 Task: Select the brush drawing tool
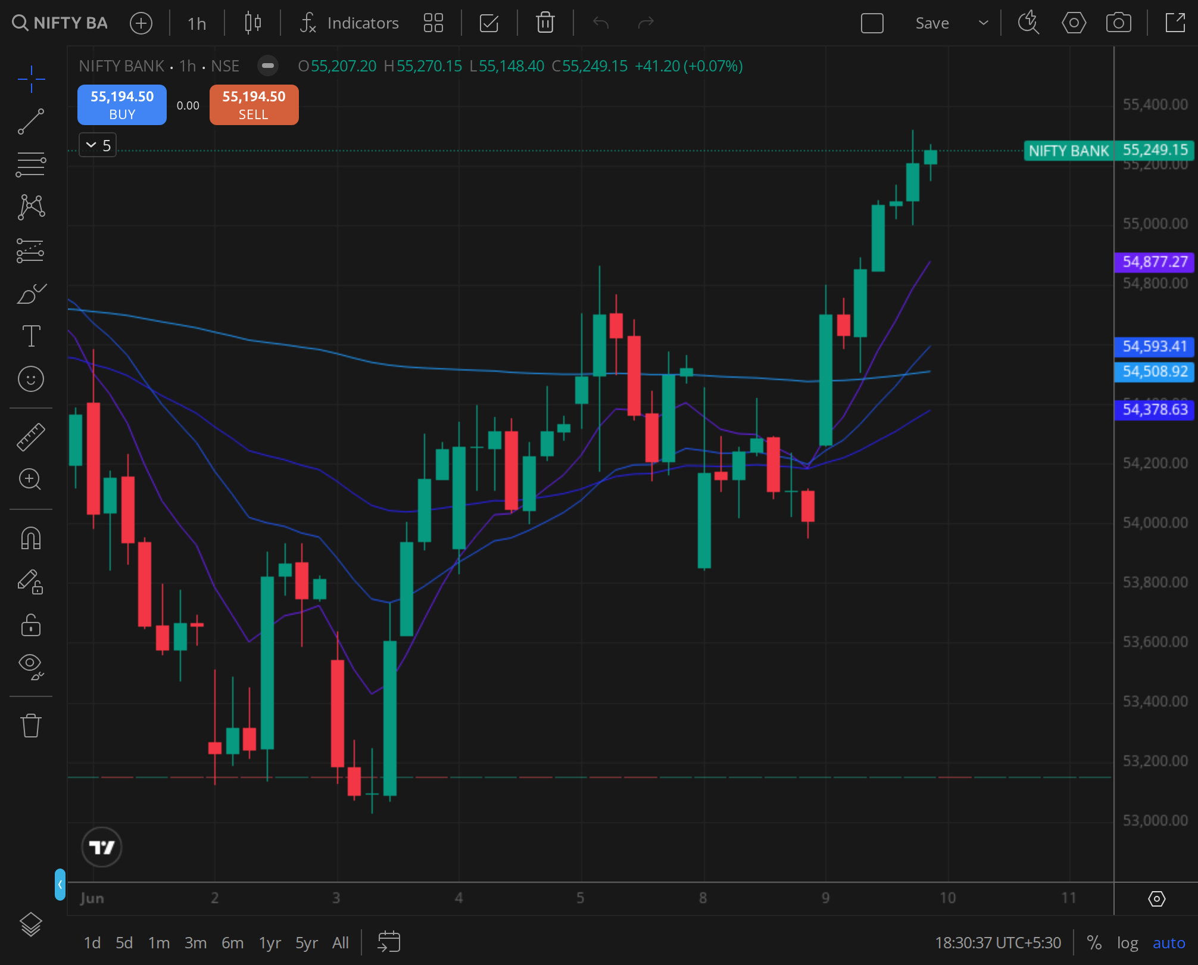click(x=31, y=293)
